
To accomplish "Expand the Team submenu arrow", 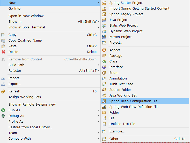I will pos(98,133).
